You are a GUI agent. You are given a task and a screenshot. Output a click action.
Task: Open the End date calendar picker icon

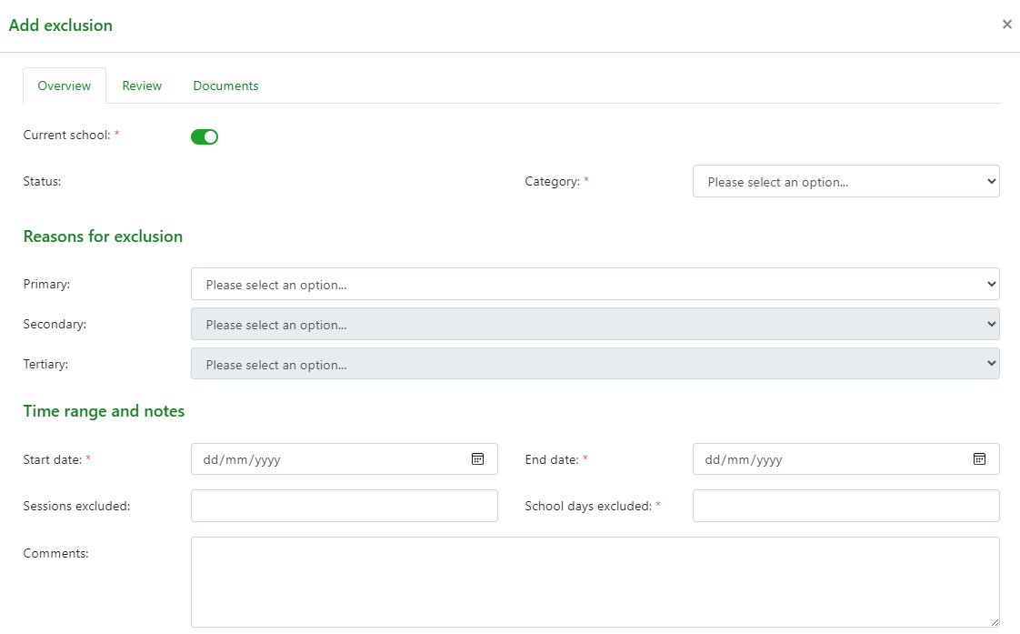tap(979, 459)
